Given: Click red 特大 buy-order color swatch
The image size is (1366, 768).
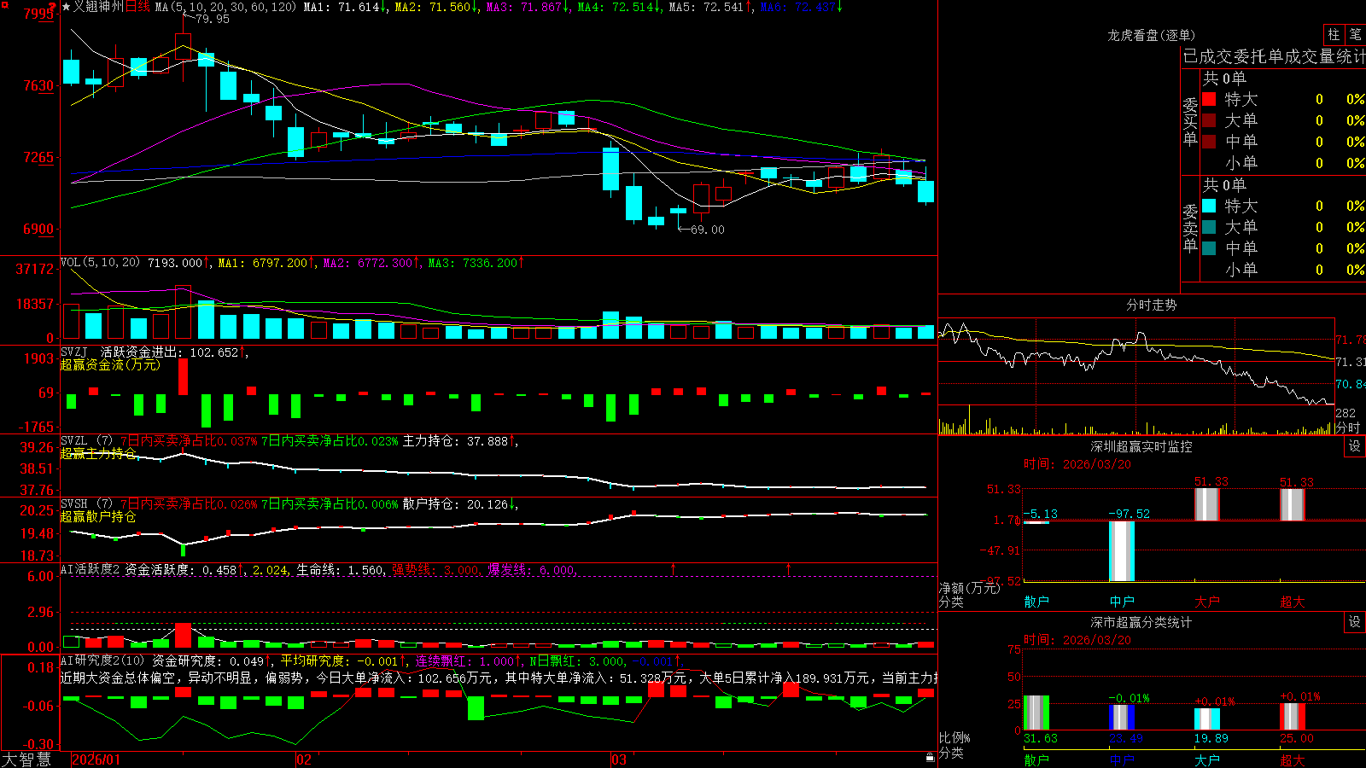Looking at the screenshot, I should point(1209,99).
